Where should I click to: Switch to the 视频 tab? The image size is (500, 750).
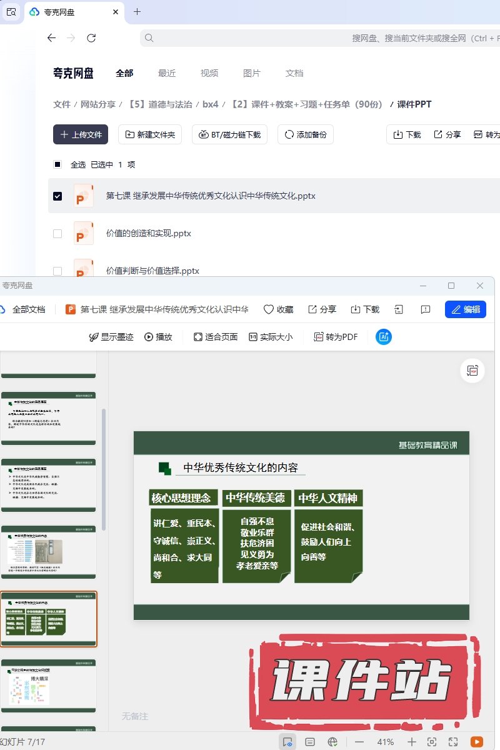click(209, 73)
